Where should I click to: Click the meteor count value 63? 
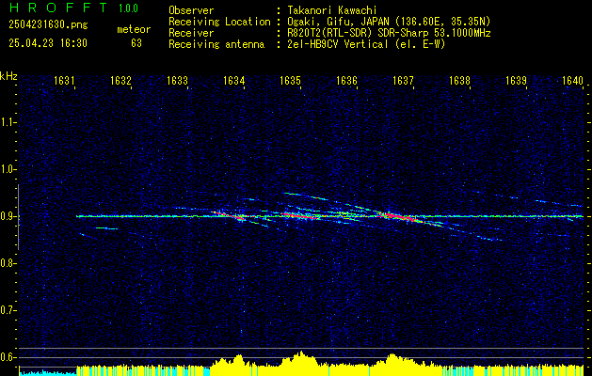point(136,43)
